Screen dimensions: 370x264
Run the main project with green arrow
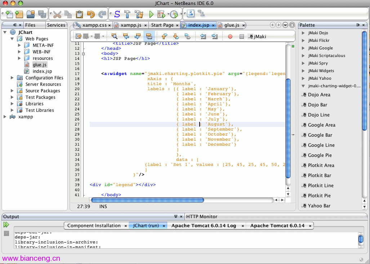click(151, 14)
